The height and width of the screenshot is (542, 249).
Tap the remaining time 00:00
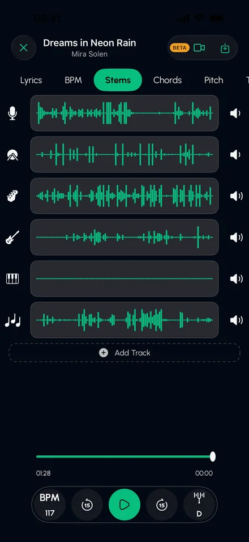pyautogui.click(x=204, y=473)
